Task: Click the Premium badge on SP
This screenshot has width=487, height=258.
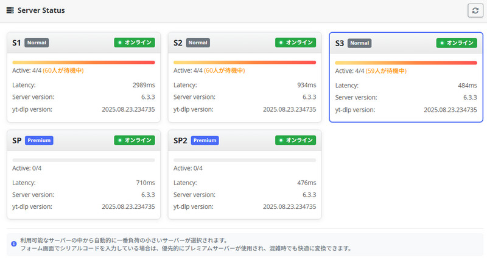Action: 39,140
